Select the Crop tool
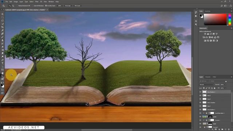Image resolution: width=233 pixels, height=131 pixels. (x=3, y=27)
